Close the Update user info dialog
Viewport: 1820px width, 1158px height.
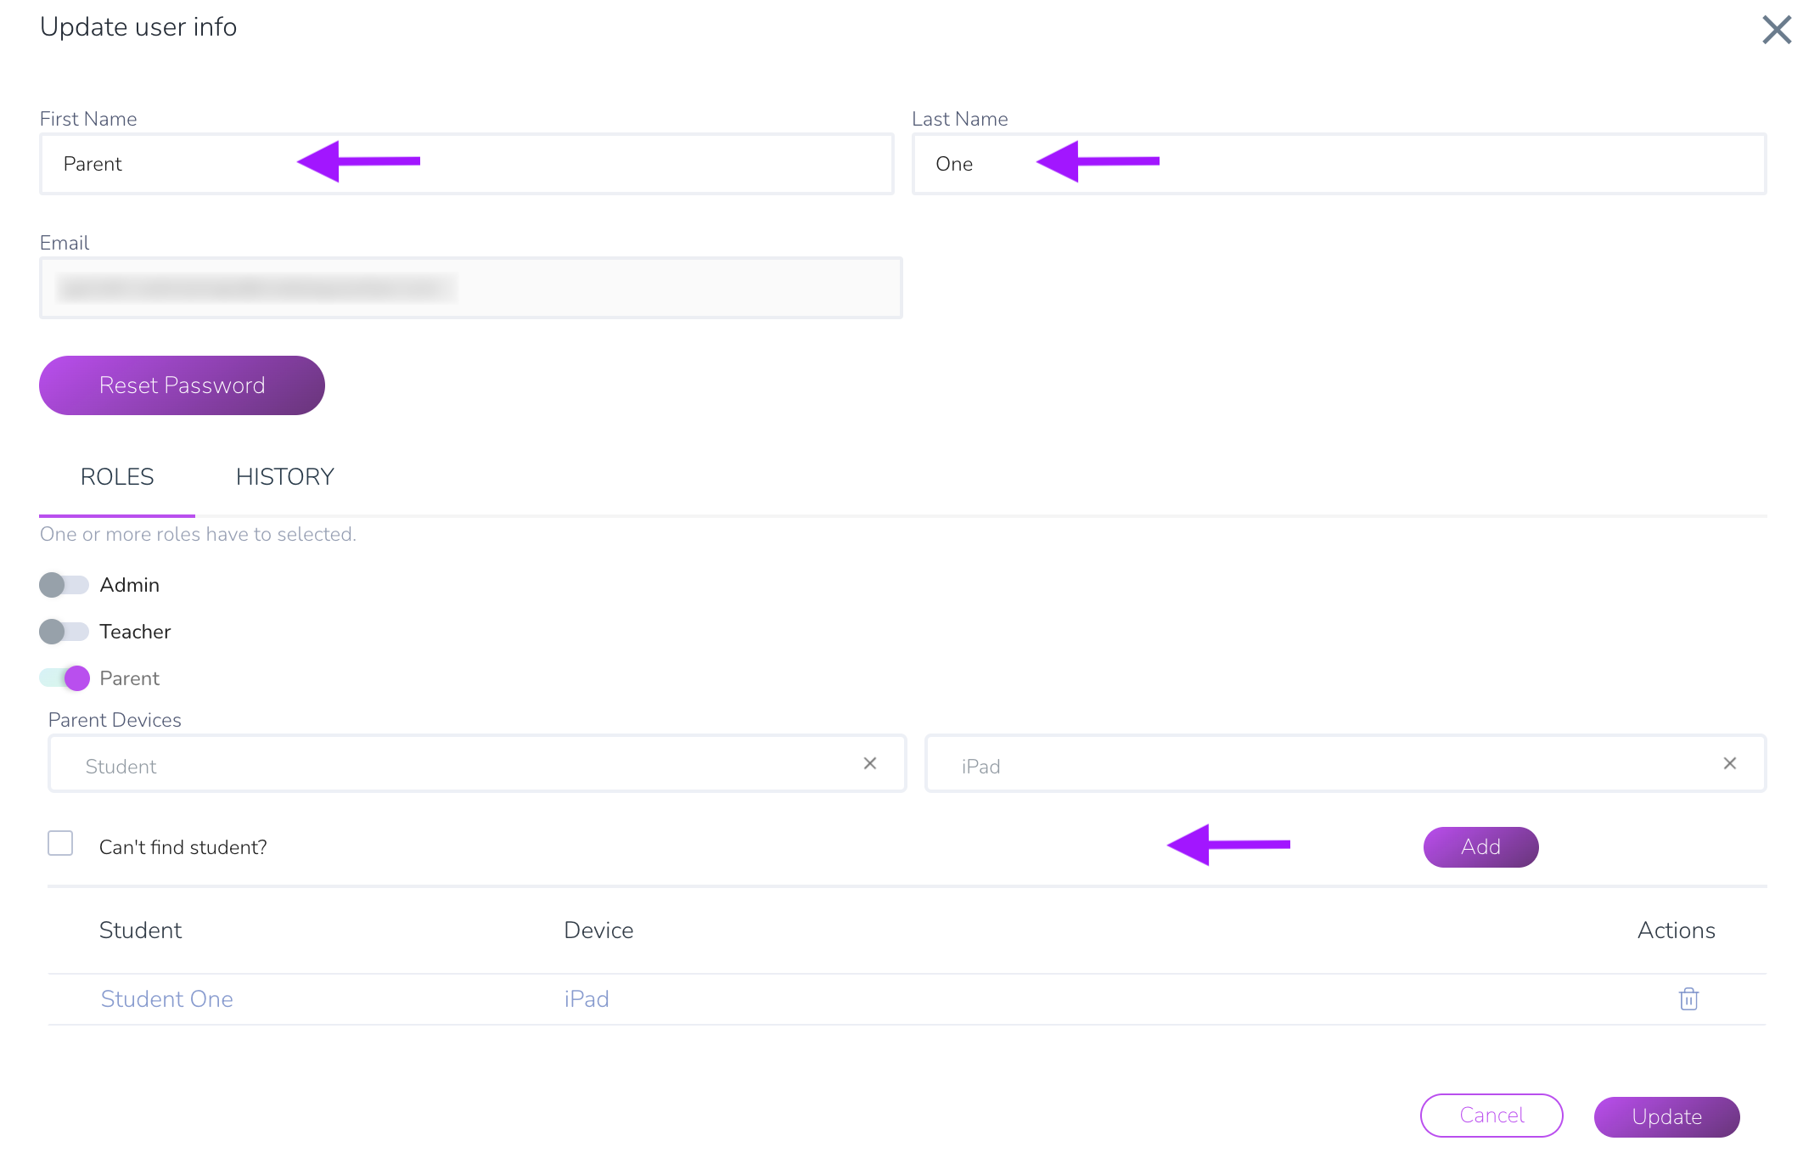[x=1777, y=30]
